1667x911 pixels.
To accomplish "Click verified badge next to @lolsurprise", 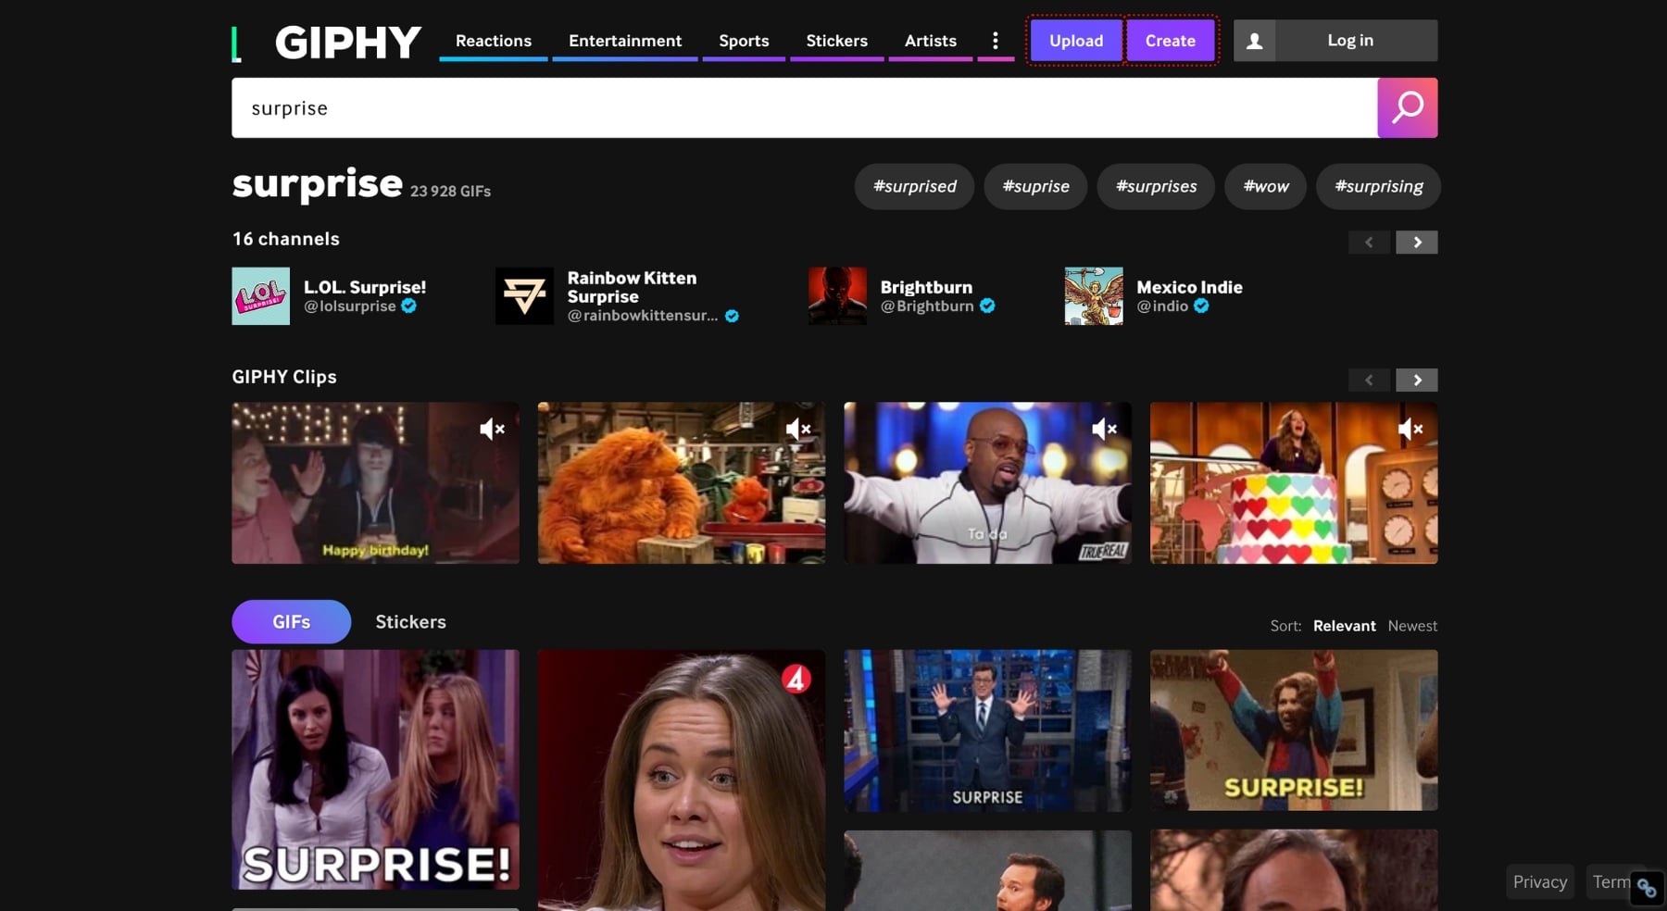I will point(408,306).
